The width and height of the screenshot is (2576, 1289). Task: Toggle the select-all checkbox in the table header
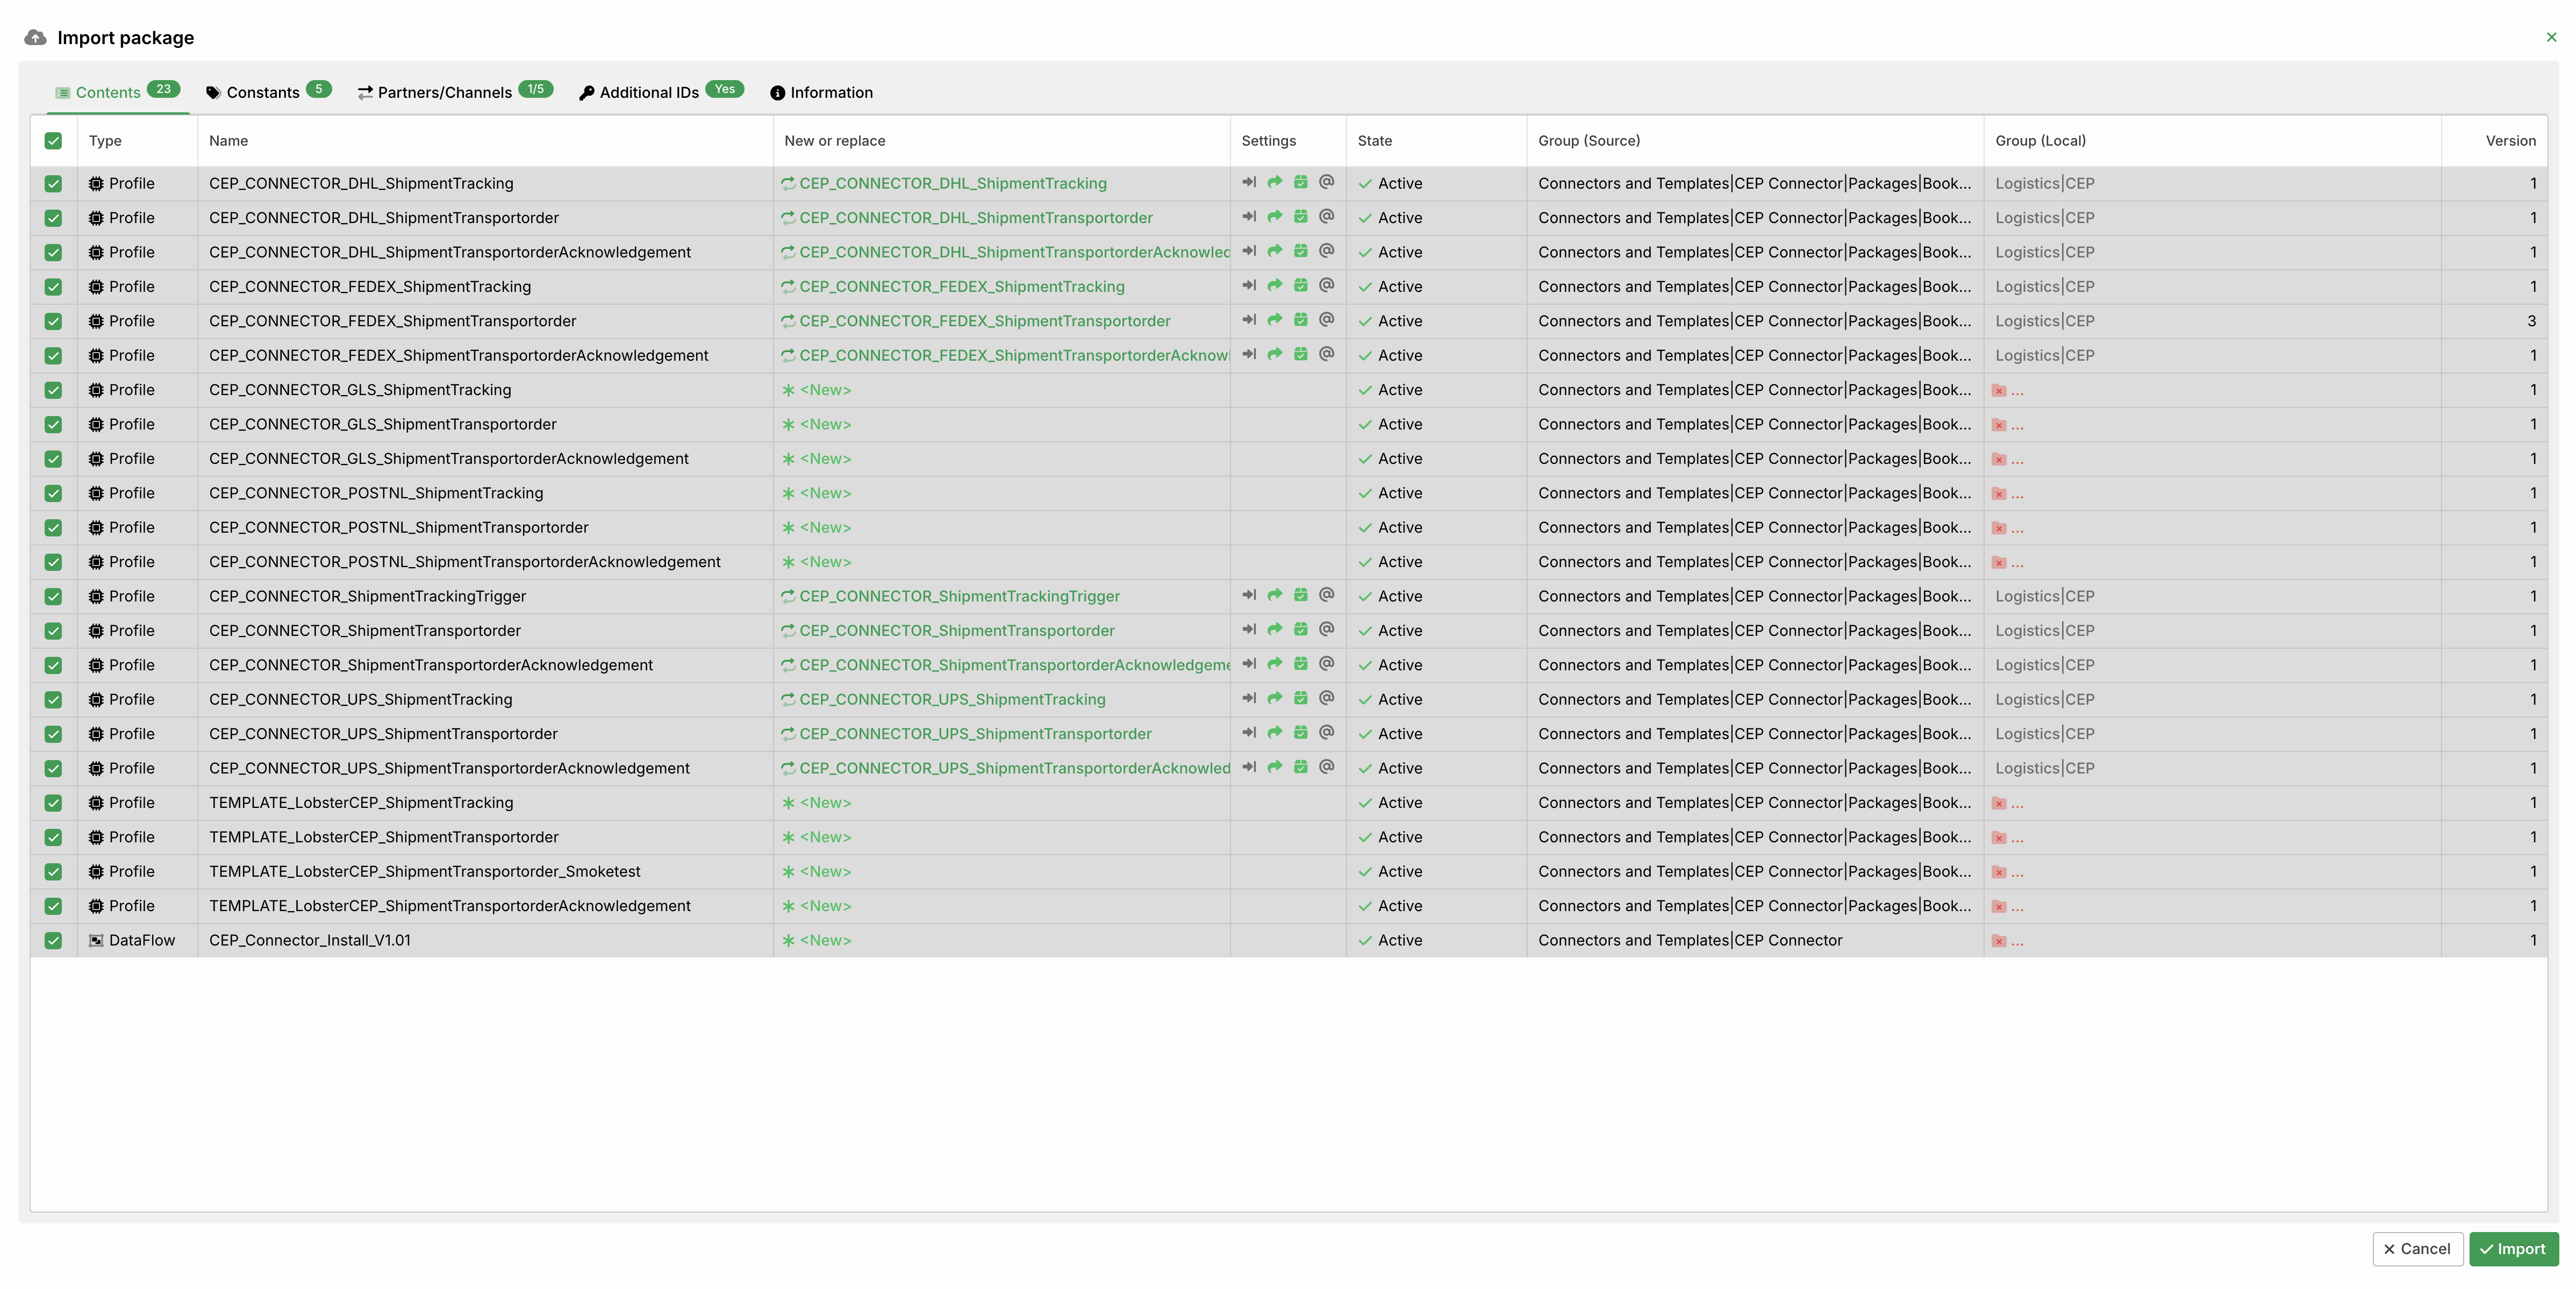click(x=54, y=141)
